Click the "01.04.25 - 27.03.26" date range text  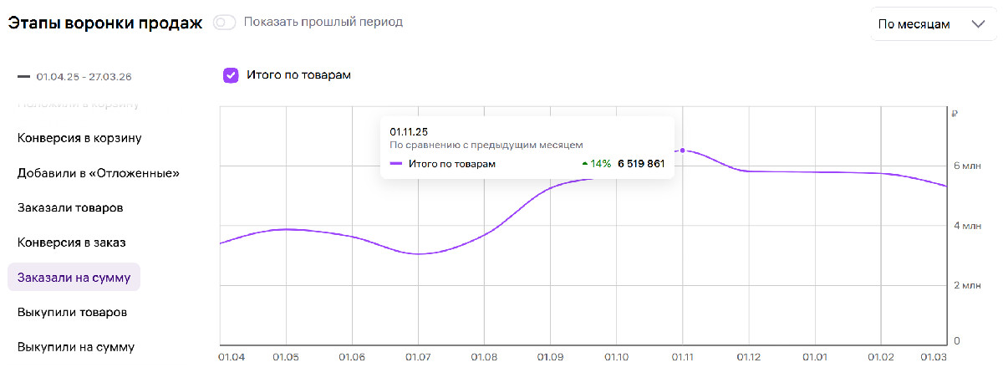pyautogui.click(x=84, y=77)
